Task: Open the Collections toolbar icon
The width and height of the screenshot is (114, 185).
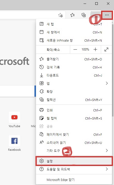Action: coord(84,15)
